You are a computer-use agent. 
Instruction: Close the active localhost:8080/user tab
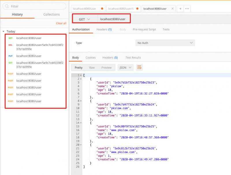pyautogui.click(x=172, y=9)
